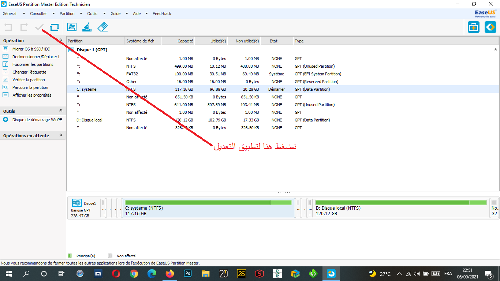Click the 96.88 GB used cell

217,89
